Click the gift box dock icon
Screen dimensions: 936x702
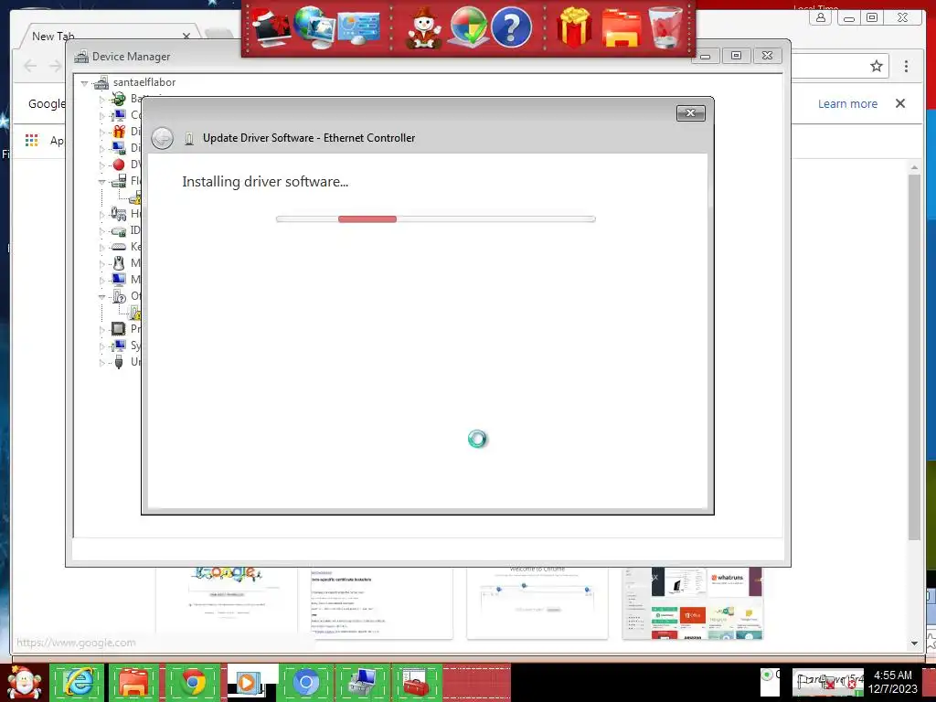click(574, 27)
